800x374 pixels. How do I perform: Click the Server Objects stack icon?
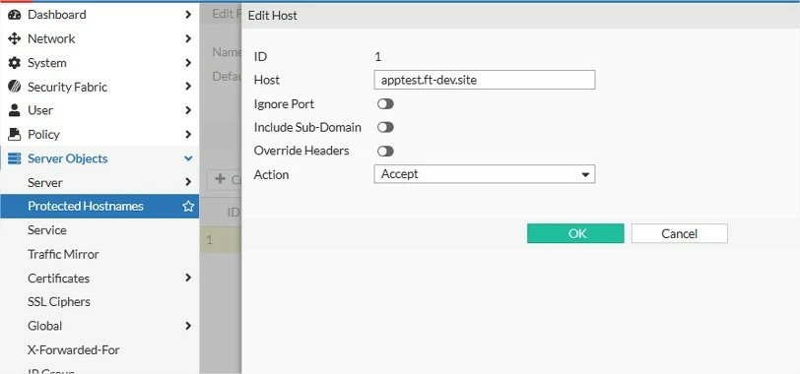14,158
